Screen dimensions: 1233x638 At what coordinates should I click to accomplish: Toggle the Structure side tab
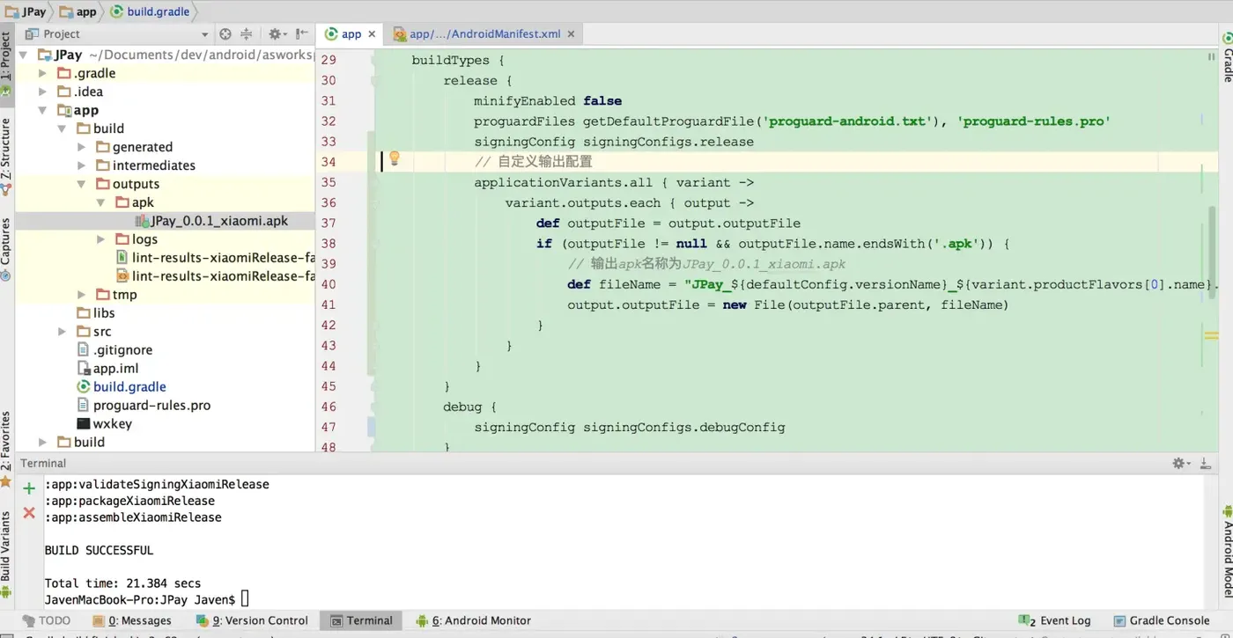coord(6,157)
